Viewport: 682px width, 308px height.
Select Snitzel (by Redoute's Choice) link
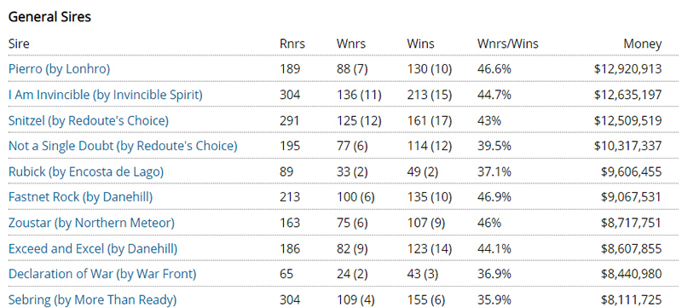pos(89,120)
